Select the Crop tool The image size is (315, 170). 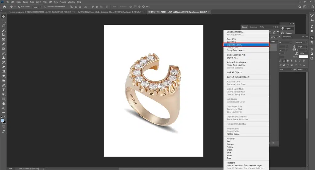4,35
